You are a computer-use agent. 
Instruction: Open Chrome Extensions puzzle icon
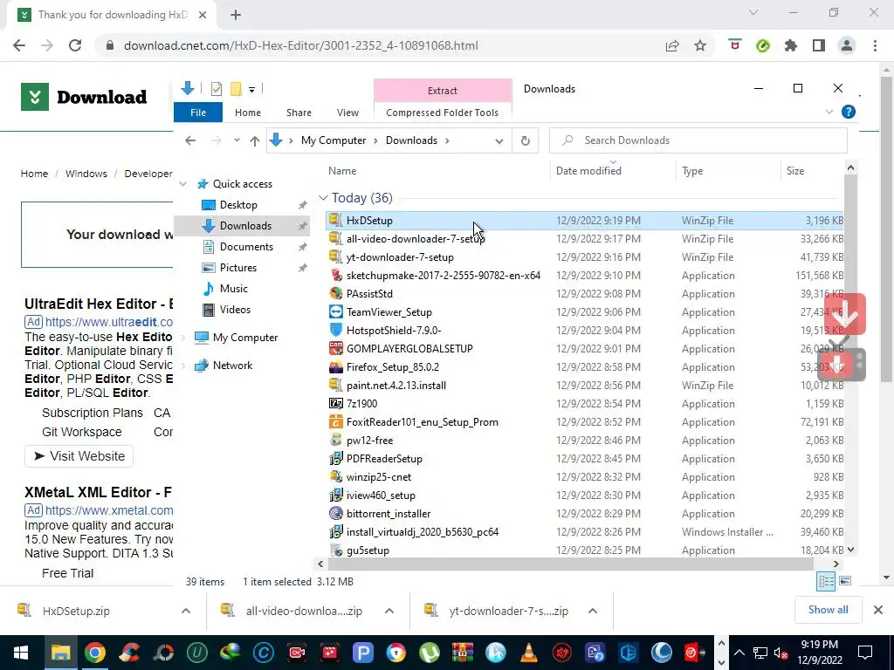(x=791, y=45)
